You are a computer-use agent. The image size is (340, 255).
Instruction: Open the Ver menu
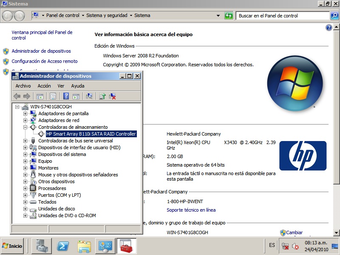click(61, 86)
